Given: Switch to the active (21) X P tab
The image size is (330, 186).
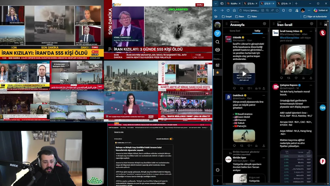Looking at the screenshot, I should point(267,3).
